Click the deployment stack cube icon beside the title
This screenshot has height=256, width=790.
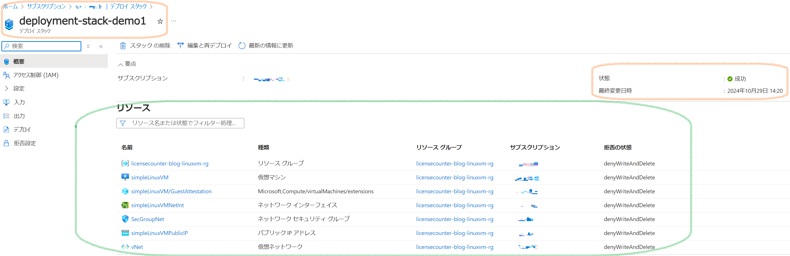(9, 24)
